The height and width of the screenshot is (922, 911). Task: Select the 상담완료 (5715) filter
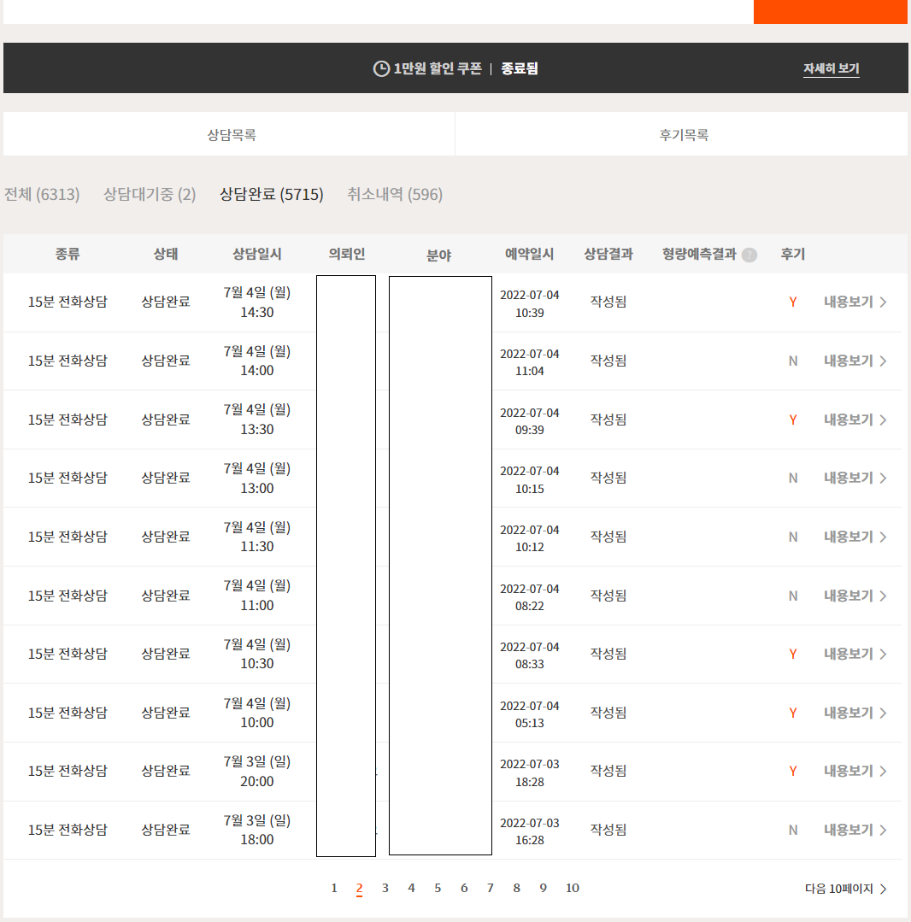271,195
